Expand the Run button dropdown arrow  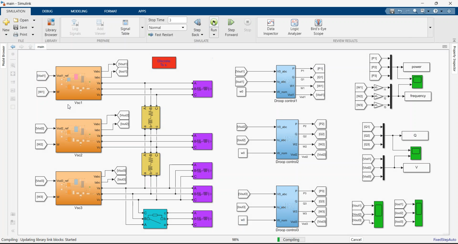click(214, 35)
